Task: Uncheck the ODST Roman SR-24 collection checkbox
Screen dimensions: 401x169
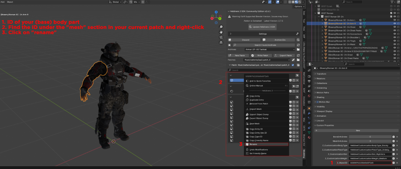Action: point(391,17)
